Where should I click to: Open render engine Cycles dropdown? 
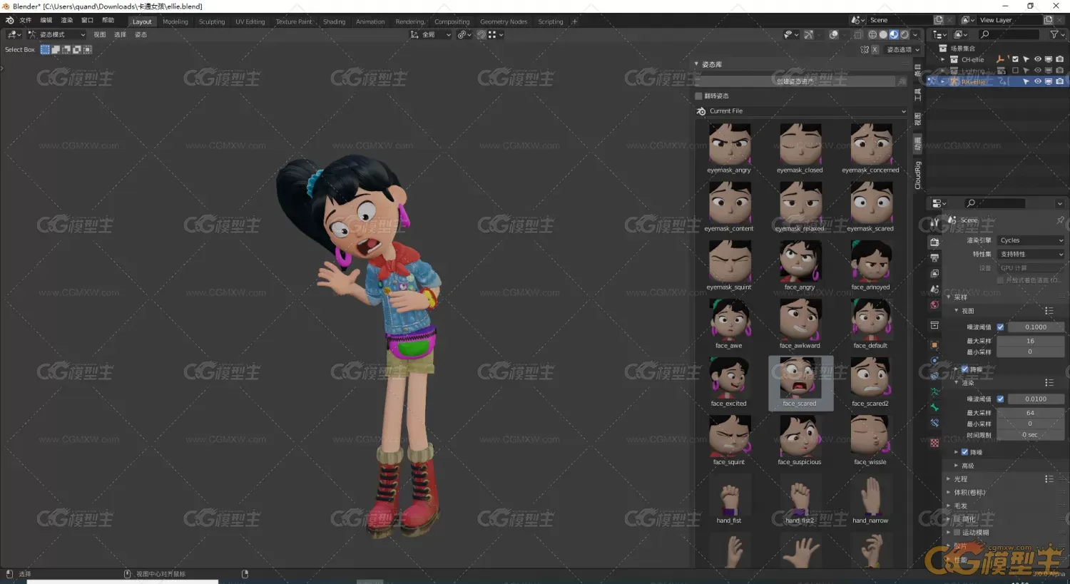point(1031,240)
